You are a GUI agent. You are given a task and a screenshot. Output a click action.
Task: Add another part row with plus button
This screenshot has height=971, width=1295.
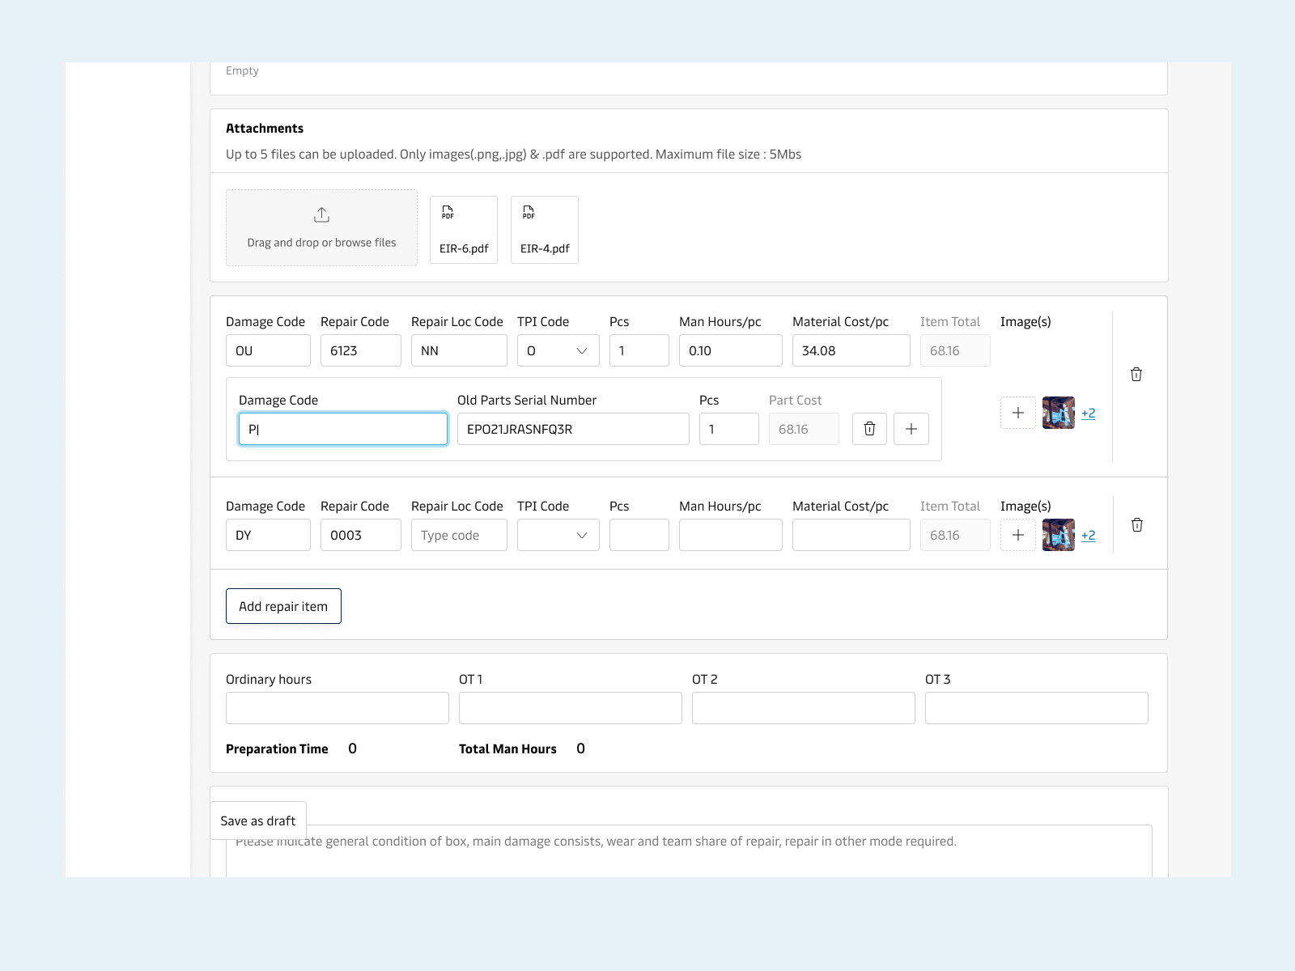pos(911,429)
